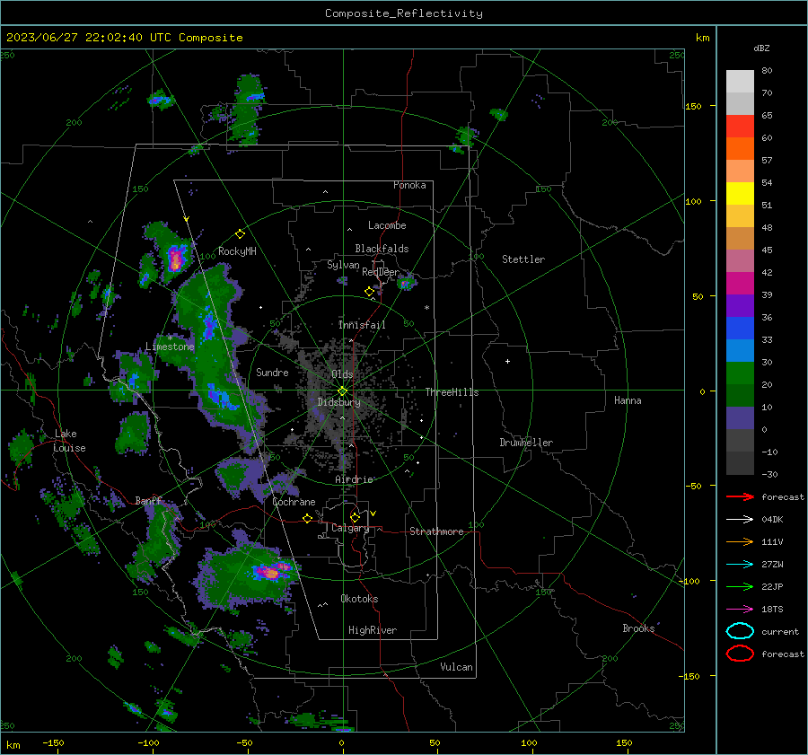The image size is (808, 755).
Task: Click the red forecast ellipse in legend
Action: pos(740,654)
